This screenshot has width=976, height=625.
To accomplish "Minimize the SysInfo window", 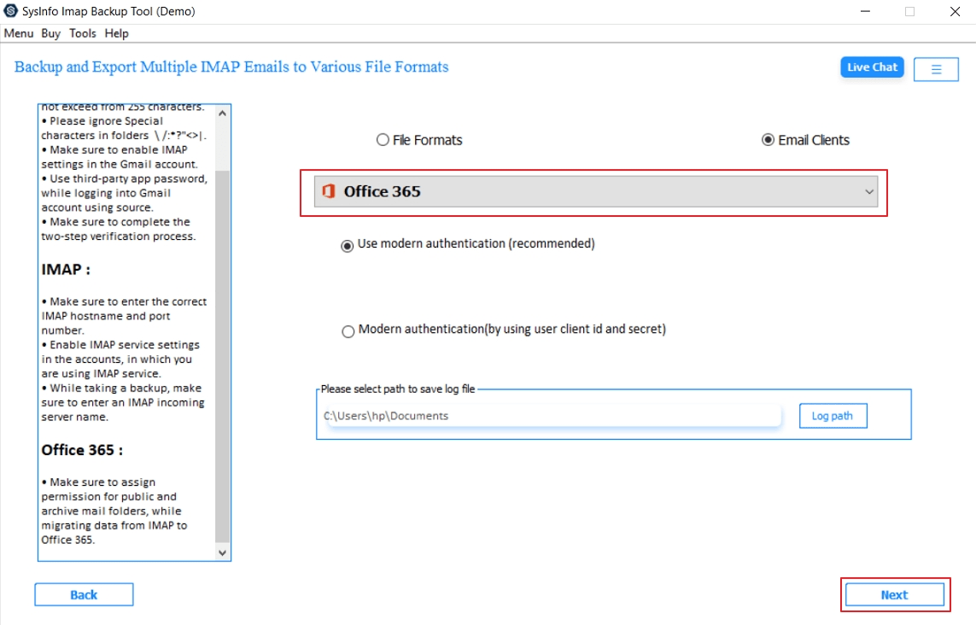I will pyautogui.click(x=865, y=11).
